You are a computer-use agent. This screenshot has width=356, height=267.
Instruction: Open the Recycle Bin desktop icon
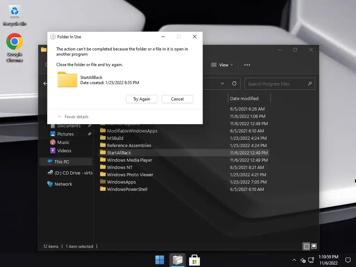click(15, 15)
